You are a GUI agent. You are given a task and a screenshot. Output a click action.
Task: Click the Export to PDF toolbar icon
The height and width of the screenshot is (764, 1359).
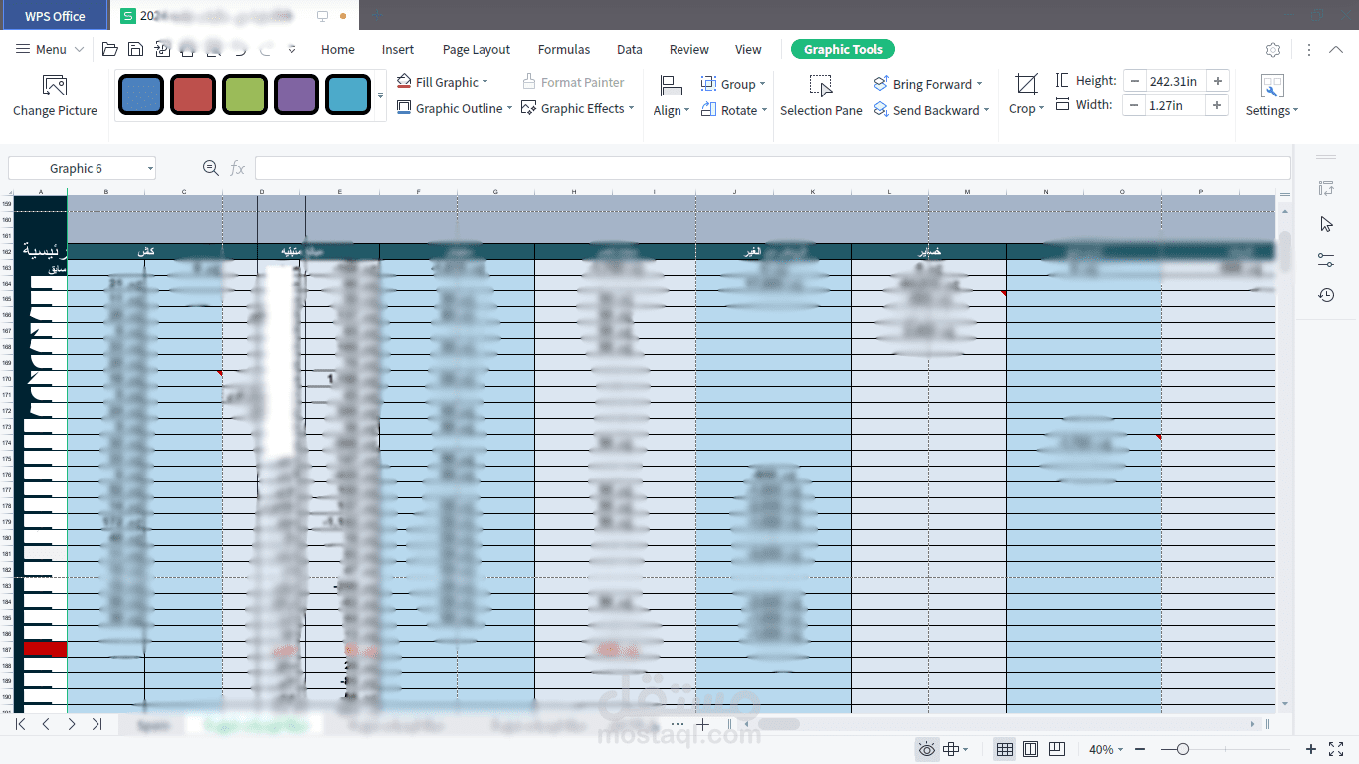162,49
